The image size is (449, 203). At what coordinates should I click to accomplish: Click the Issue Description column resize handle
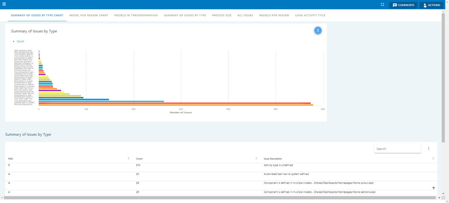click(433, 159)
